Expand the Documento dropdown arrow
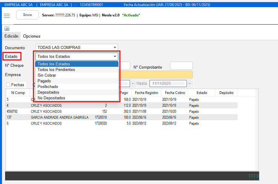Screen dimensions: 278x184 [x=115, y=47]
